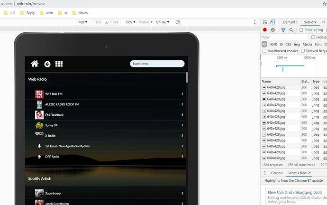This screenshot has width=327, height=205.
Task: Bookmark this page with the star
Action: (325, 3)
